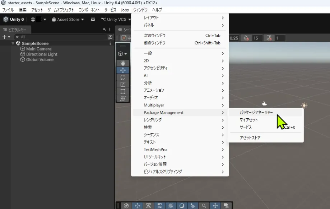Open the Jobs menu
330x209 pixels.
(x=125, y=10)
